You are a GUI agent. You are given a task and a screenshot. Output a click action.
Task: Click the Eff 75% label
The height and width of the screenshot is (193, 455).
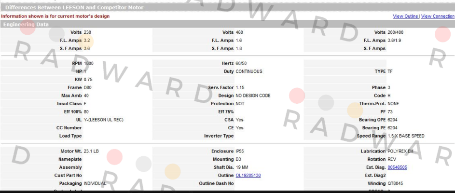point(226,112)
